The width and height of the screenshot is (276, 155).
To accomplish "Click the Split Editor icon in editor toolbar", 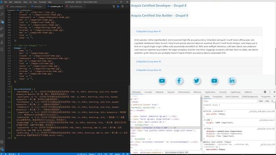I will [122, 6].
